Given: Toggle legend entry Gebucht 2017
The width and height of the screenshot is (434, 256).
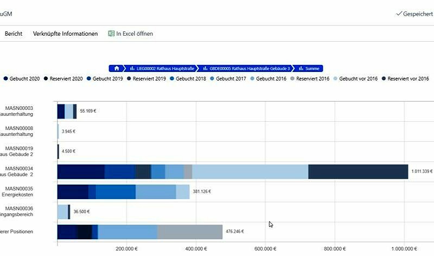Looking at the screenshot, I should 228,78.
